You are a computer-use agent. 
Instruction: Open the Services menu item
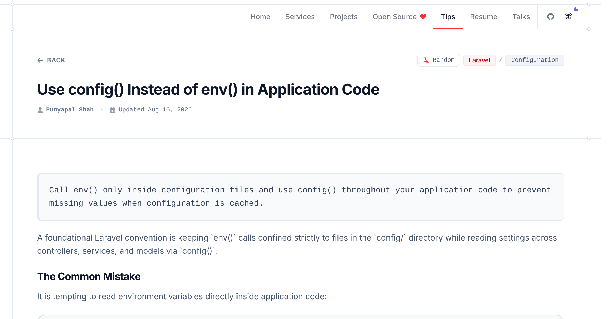tap(300, 17)
